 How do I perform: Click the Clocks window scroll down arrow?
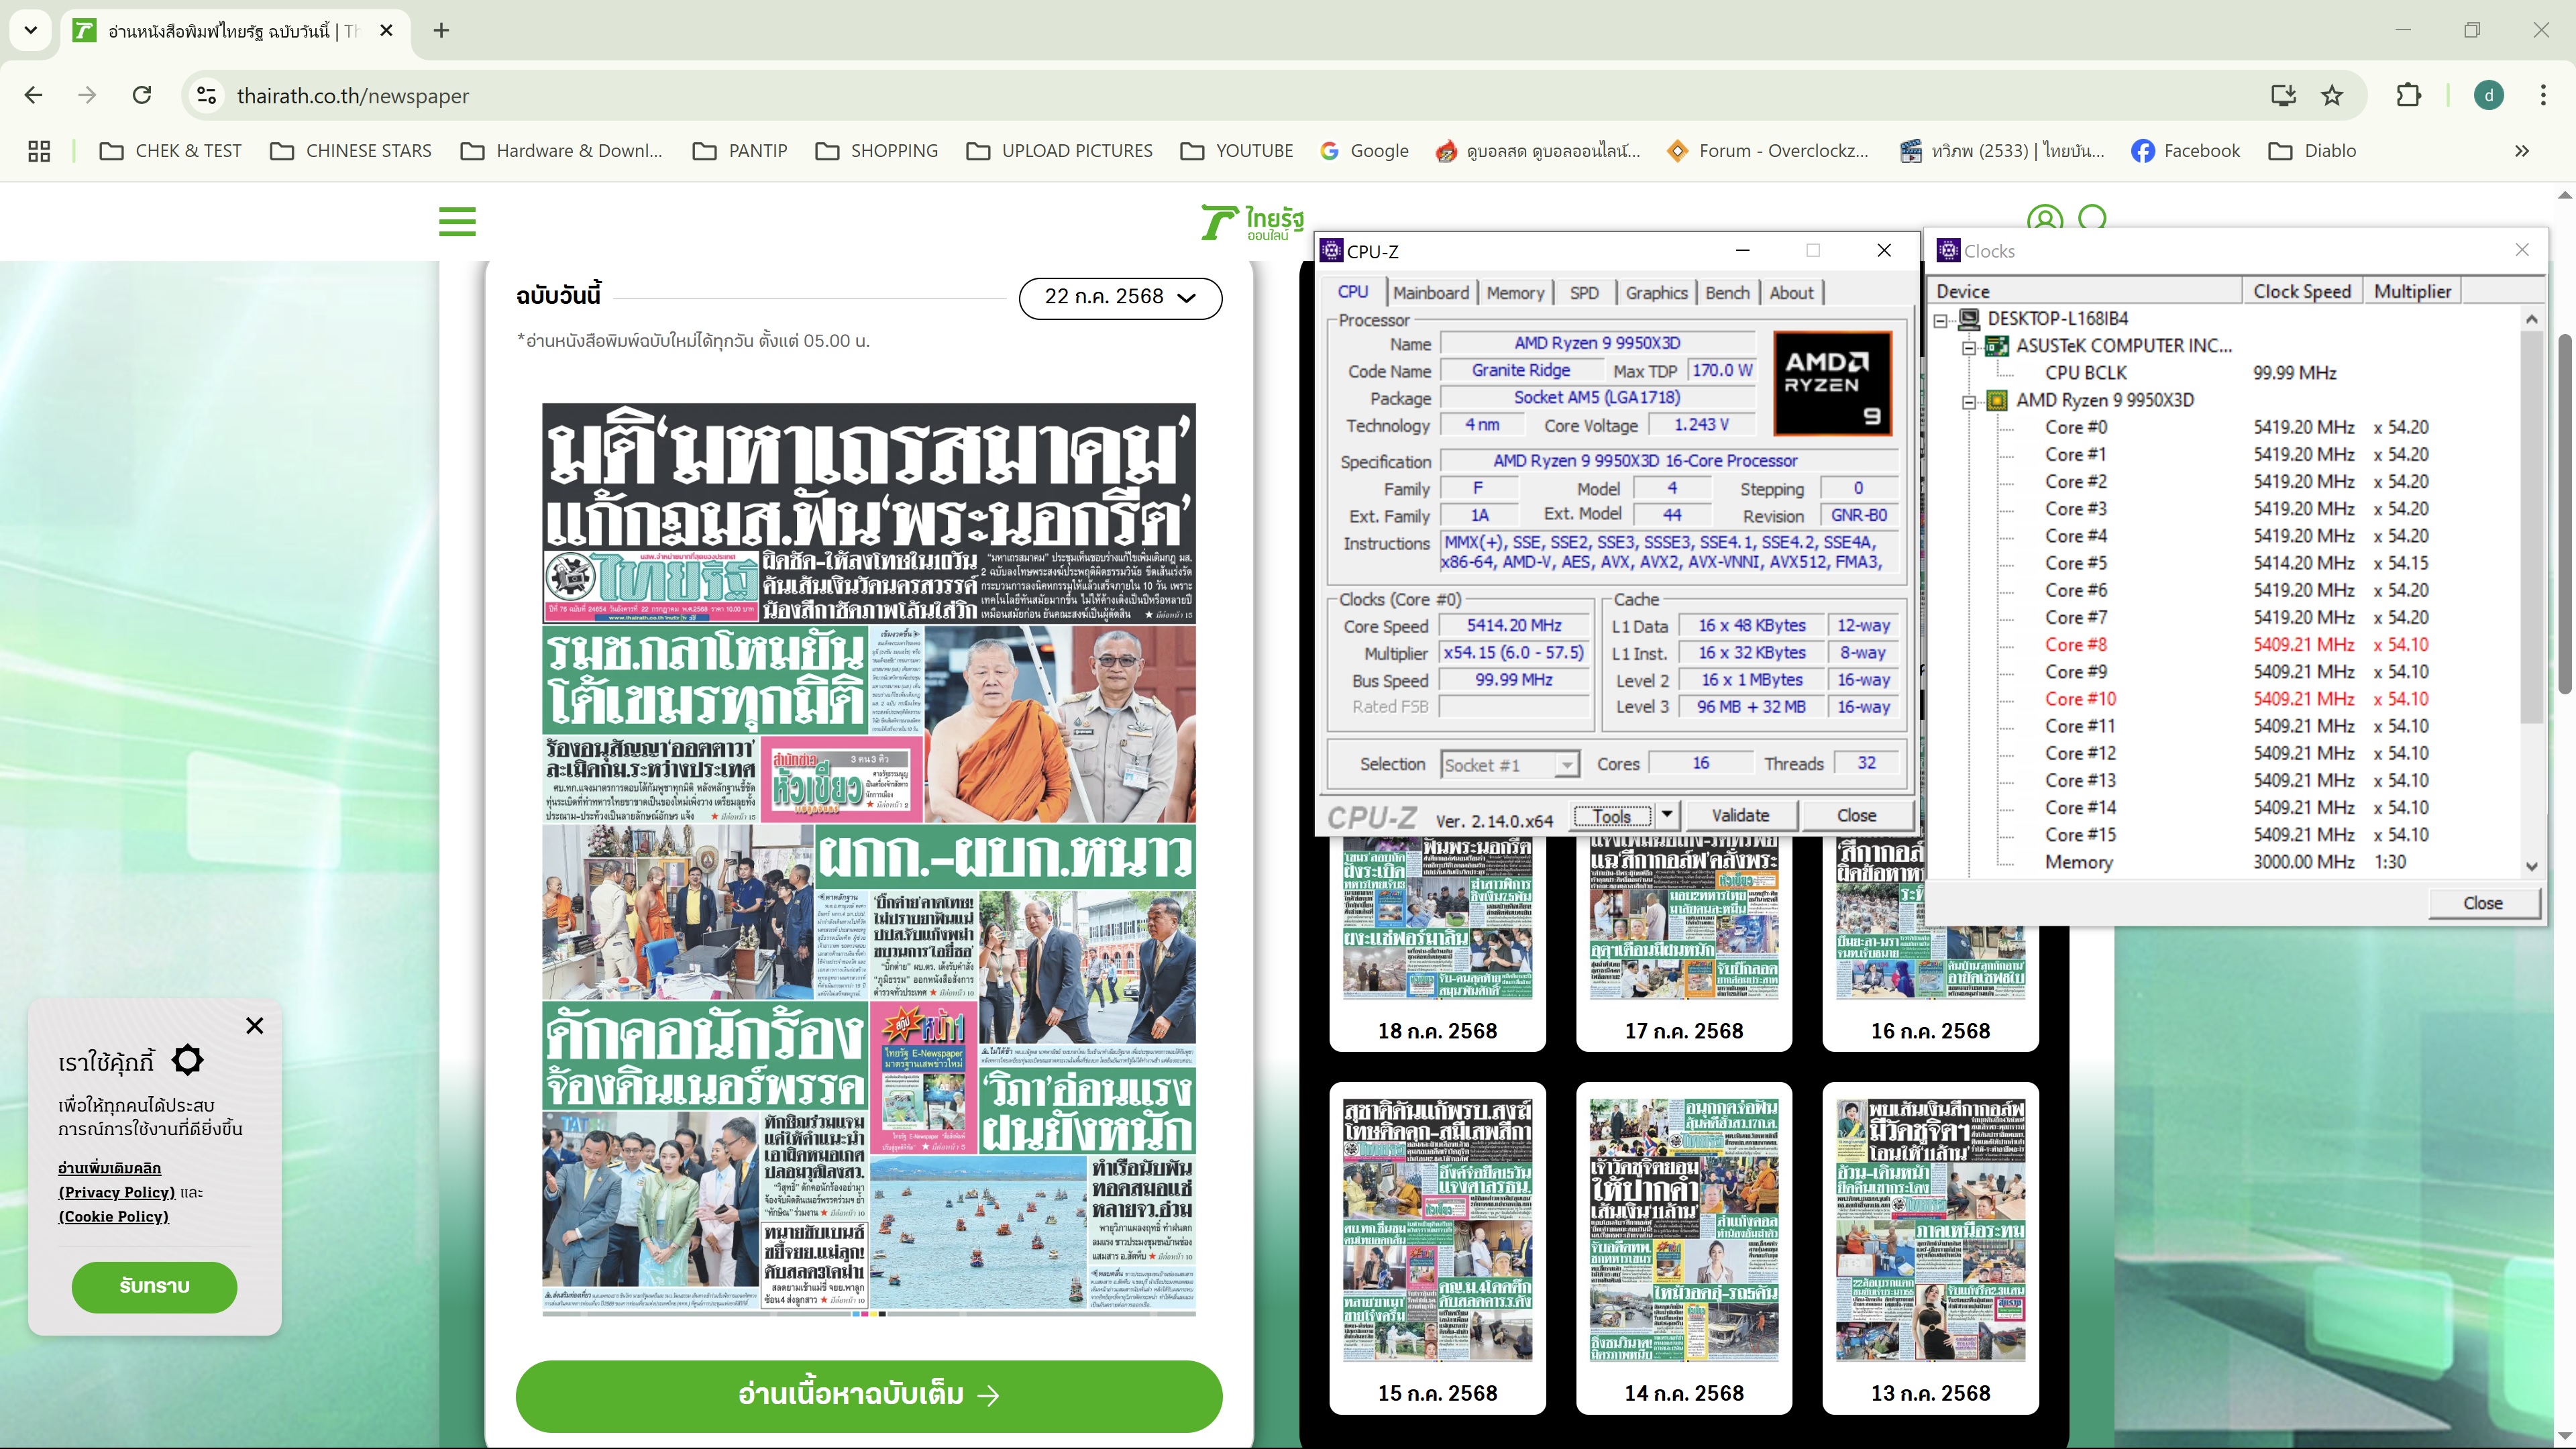tap(2531, 866)
